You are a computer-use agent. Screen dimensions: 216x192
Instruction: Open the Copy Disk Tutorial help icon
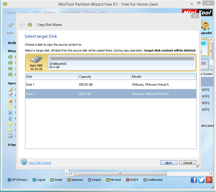coord(24,162)
